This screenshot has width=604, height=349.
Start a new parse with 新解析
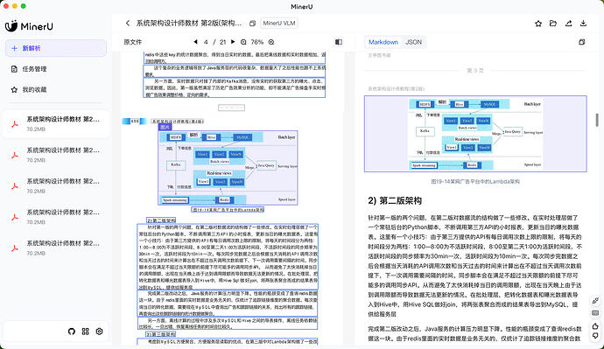[x=56, y=48]
